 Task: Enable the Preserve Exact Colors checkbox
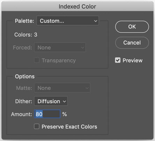pos(37,126)
